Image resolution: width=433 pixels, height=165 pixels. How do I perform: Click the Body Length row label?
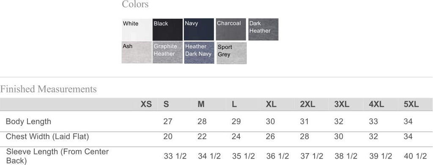coord(28,121)
